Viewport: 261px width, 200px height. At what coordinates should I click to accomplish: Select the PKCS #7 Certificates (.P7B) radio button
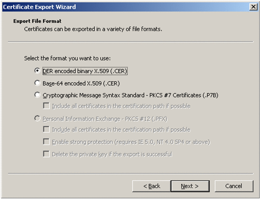point(38,95)
